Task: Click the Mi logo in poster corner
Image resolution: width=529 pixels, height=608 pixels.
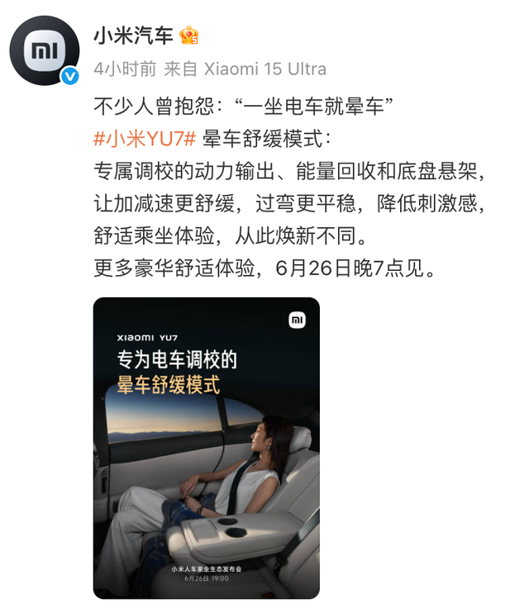Action: pyautogui.click(x=298, y=321)
